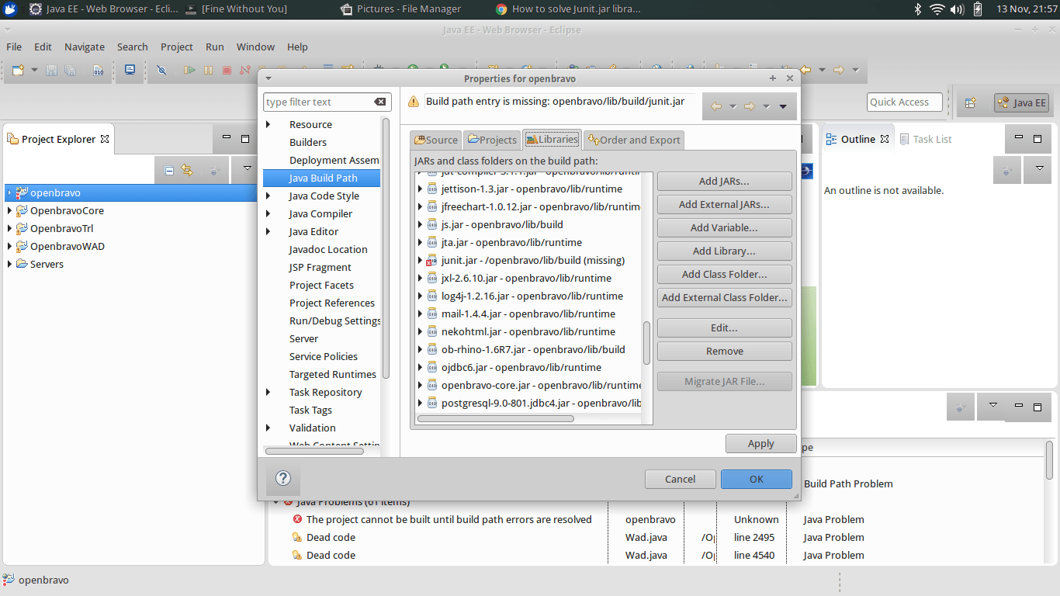Screen dimensions: 1060x596
Task: Click the Debug resume icon
Action: (x=190, y=70)
